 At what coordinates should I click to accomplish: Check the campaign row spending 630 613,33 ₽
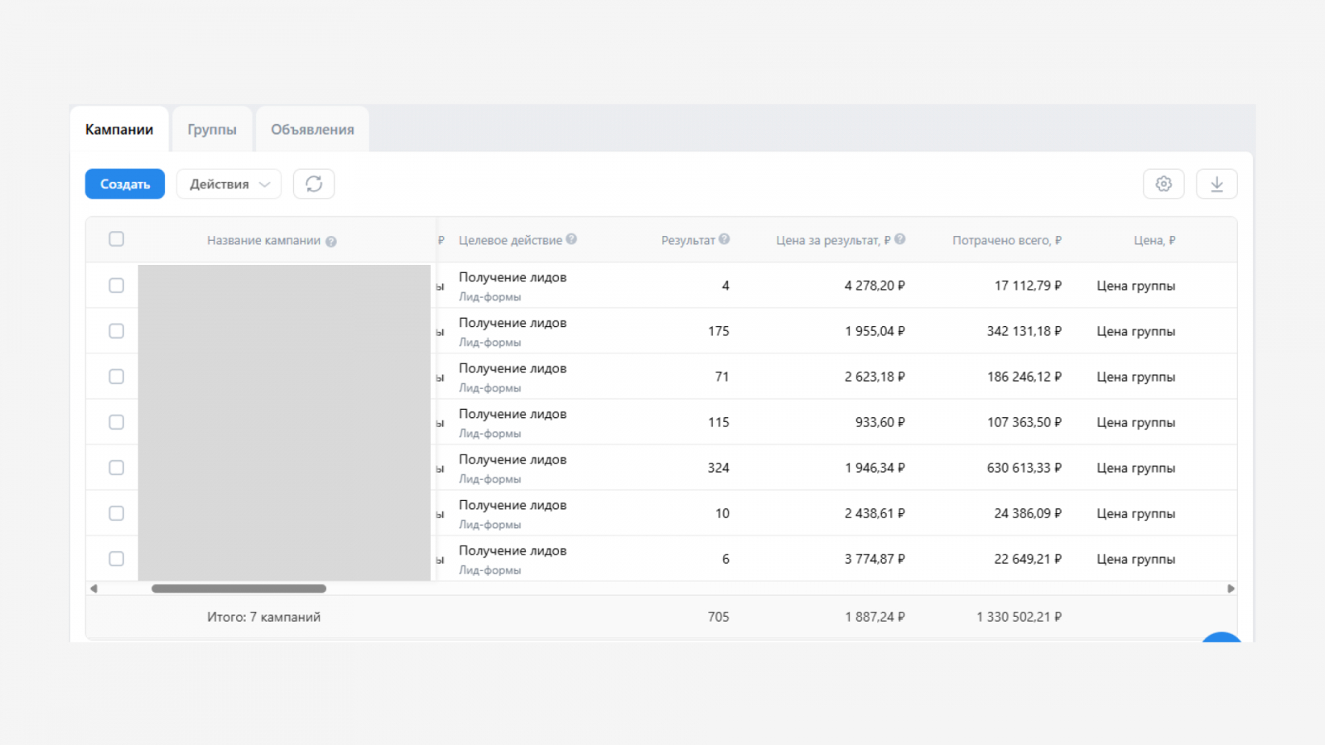tap(117, 468)
